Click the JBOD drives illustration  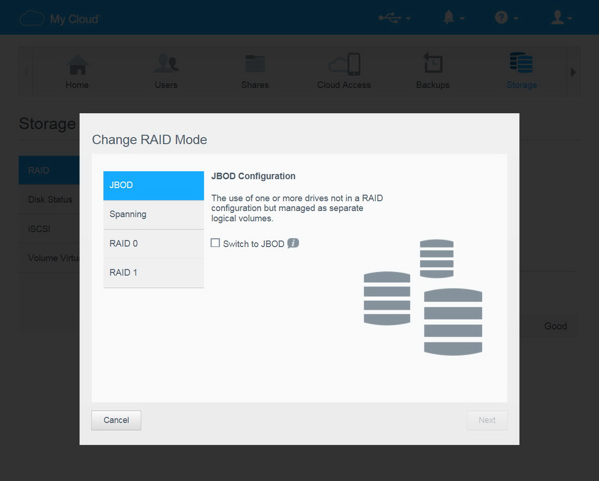click(x=423, y=298)
